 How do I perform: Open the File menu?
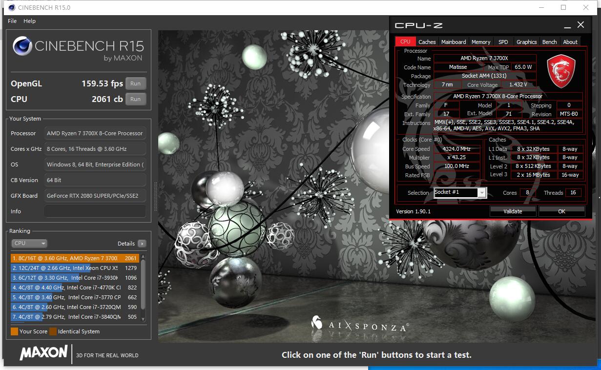pyautogui.click(x=12, y=21)
